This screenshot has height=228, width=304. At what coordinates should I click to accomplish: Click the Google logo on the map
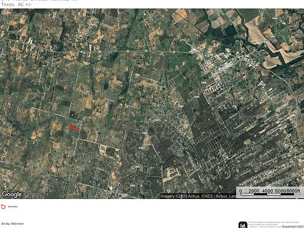point(12,194)
